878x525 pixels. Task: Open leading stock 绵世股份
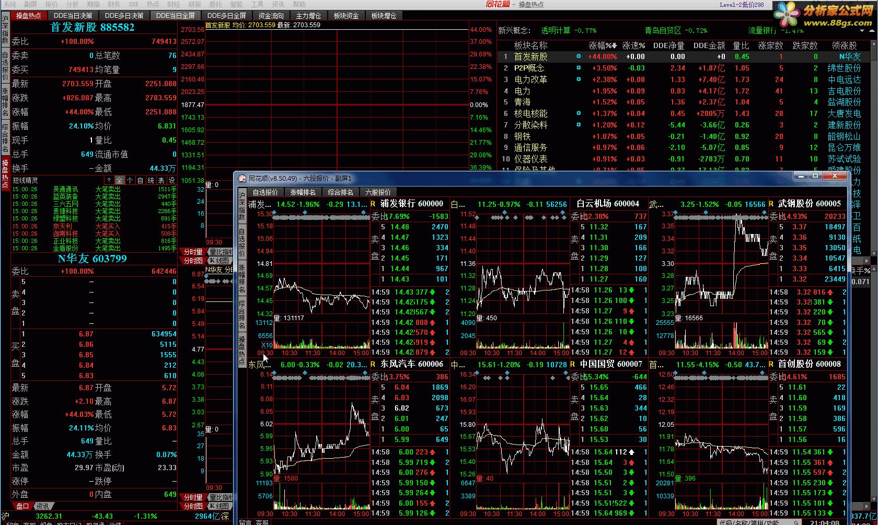point(844,68)
